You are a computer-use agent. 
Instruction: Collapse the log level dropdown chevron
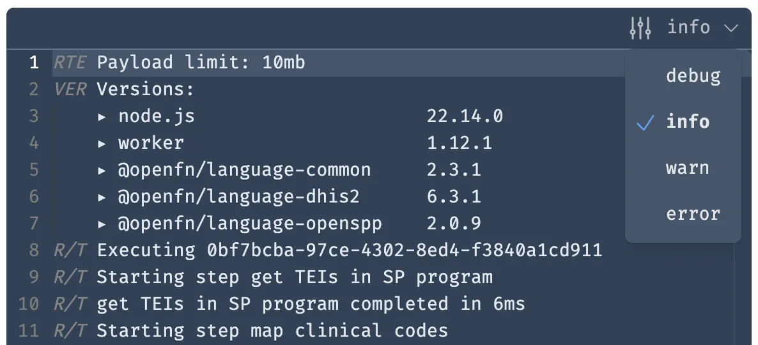click(x=731, y=28)
